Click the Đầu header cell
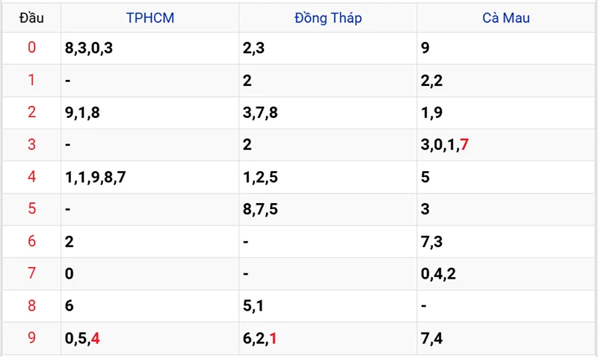Viewport: 598px width, 357px height. coord(31,18)
